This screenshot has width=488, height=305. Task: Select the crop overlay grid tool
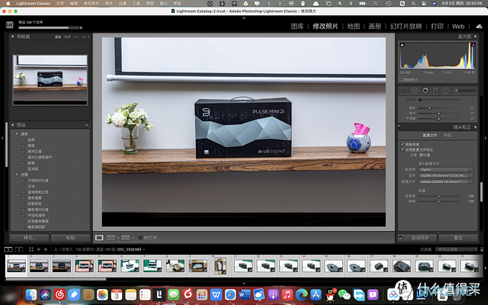tap(404, 90)
